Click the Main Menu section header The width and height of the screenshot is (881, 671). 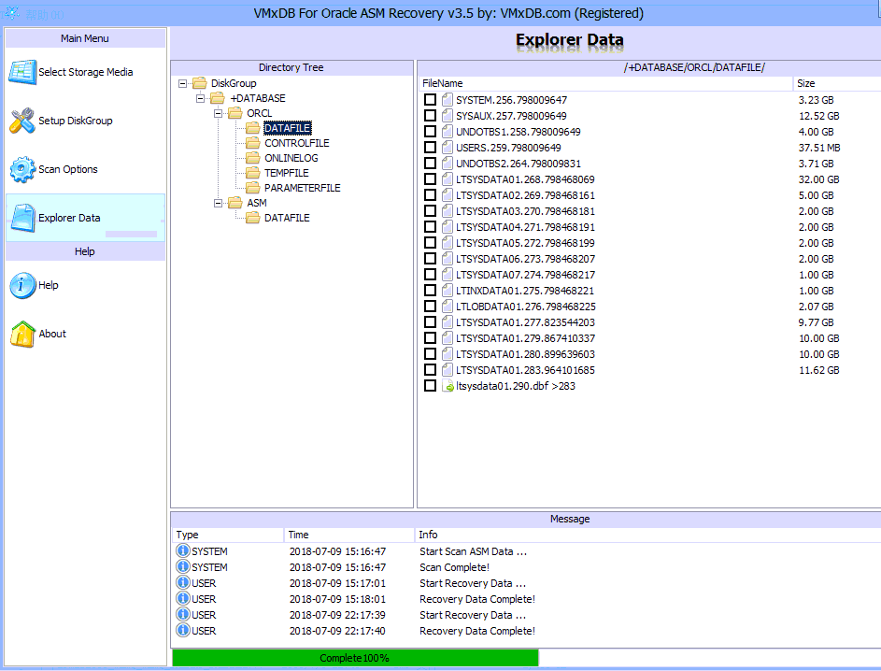[85, 38]
